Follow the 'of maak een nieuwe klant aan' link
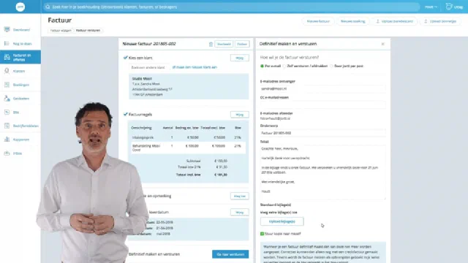Screen dimensions: 468x263 pos(195,67)
